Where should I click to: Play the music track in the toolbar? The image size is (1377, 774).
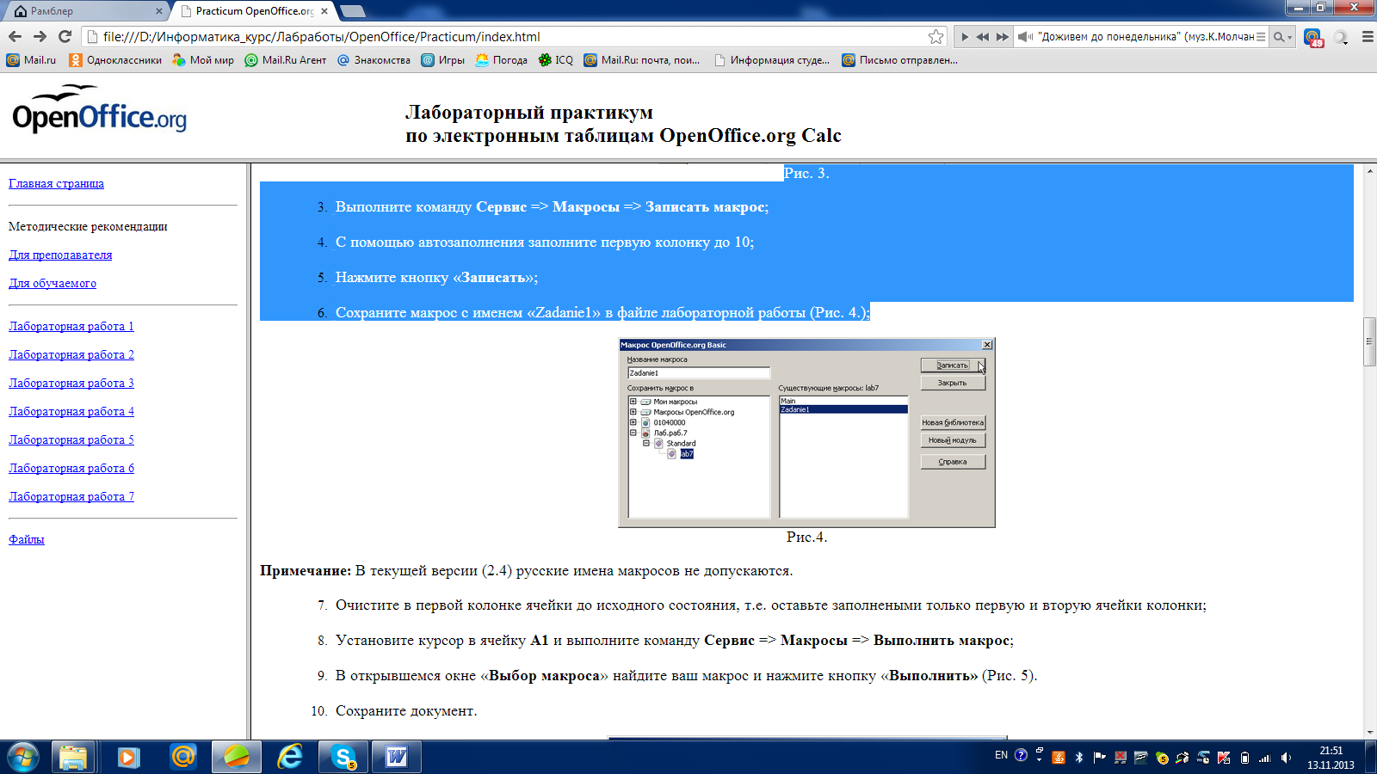(x=964, y=37)
